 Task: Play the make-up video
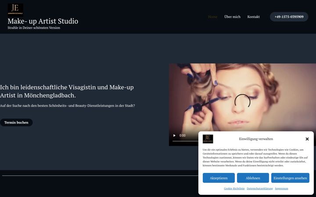(174, 135)
